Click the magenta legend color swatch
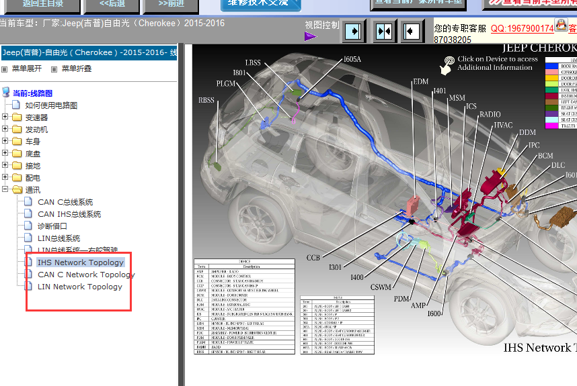The image size is (577, 386). coord(551,126)
